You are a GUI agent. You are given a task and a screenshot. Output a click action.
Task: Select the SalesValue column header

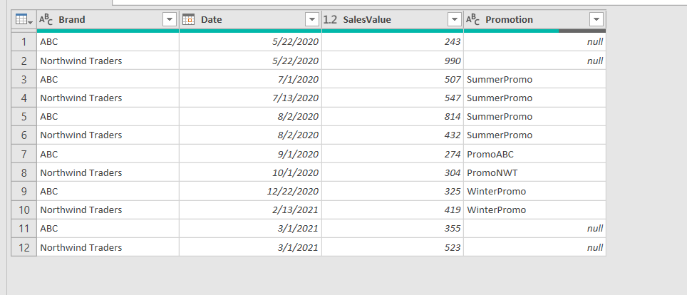pos(393,19)
